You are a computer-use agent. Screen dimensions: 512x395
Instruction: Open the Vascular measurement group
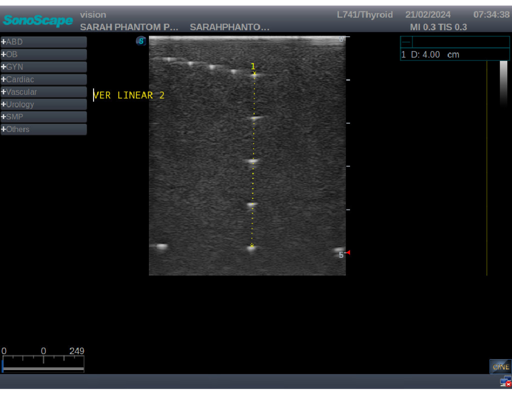(x=44, y=92)
